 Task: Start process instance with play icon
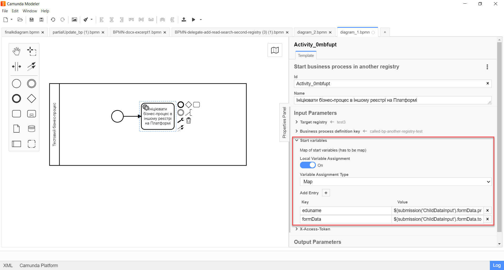click(x=193, y=20)
